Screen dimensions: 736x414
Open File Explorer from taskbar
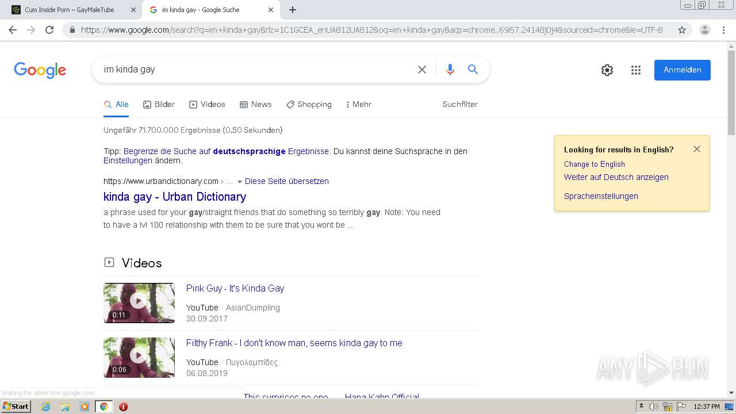65,407
